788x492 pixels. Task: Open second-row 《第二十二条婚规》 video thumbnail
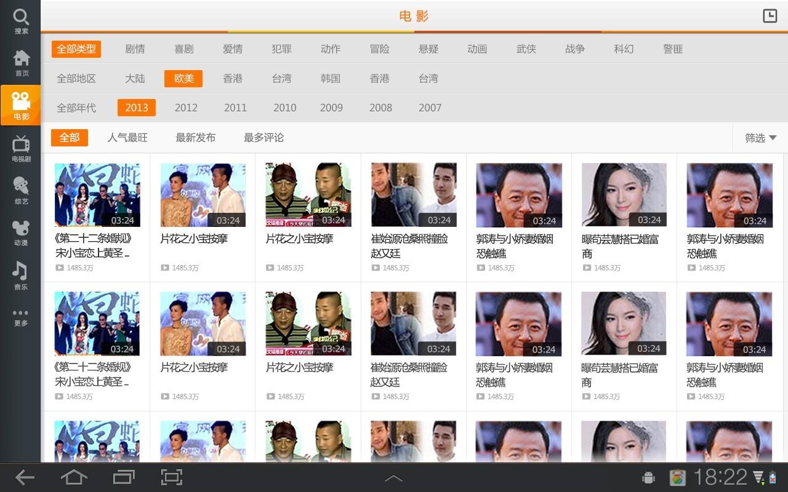97,323
